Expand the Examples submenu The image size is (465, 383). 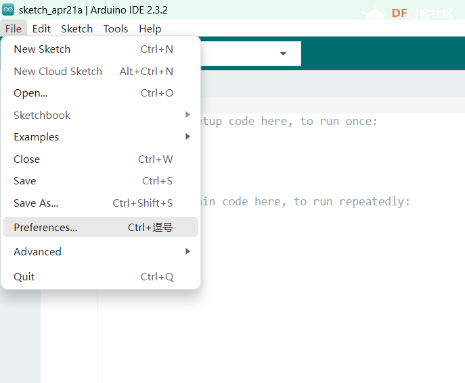pos(101,136)
